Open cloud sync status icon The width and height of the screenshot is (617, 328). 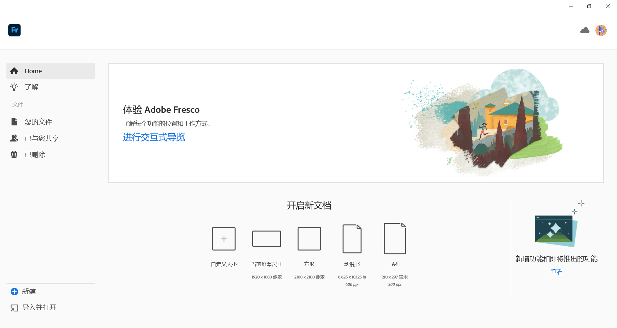[x=585, y=30]
